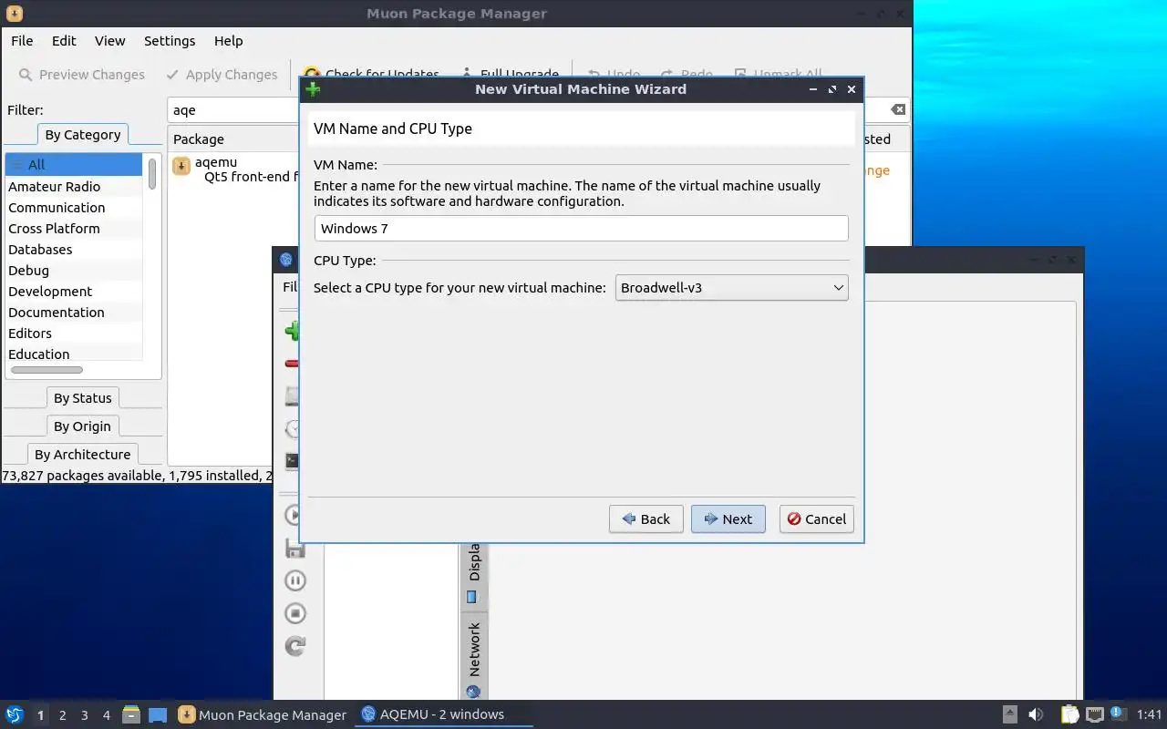Select the By Category tab in Muon
This screenshot has height=729, width=1167.
(x=83, y=135)
